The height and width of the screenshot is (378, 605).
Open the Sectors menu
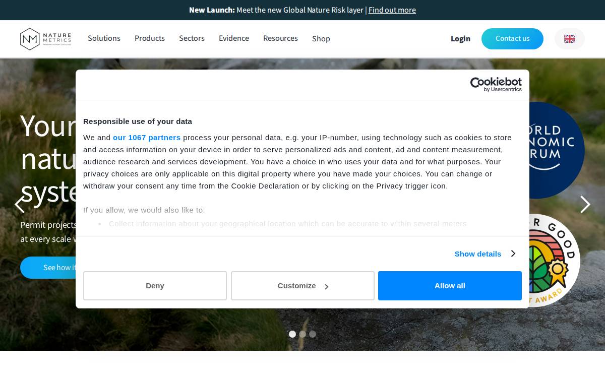pos(192,38)
